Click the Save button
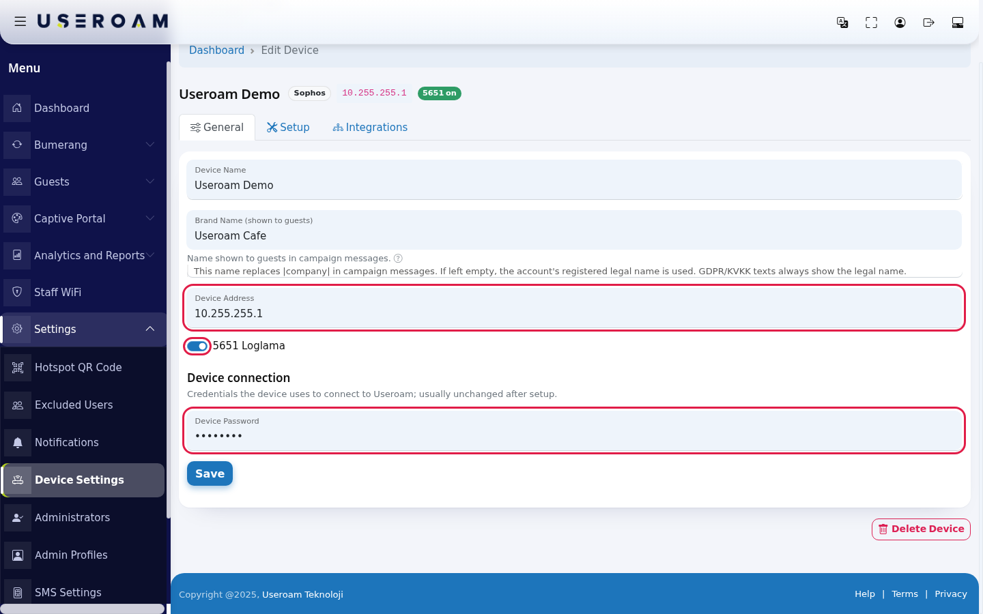The width and height of the screenshot is (983, 614). (210, 473)
